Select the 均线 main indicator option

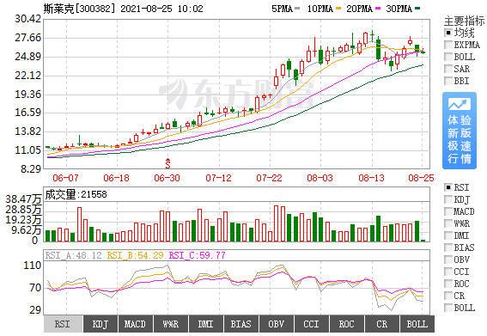click(x=448, y=33)
